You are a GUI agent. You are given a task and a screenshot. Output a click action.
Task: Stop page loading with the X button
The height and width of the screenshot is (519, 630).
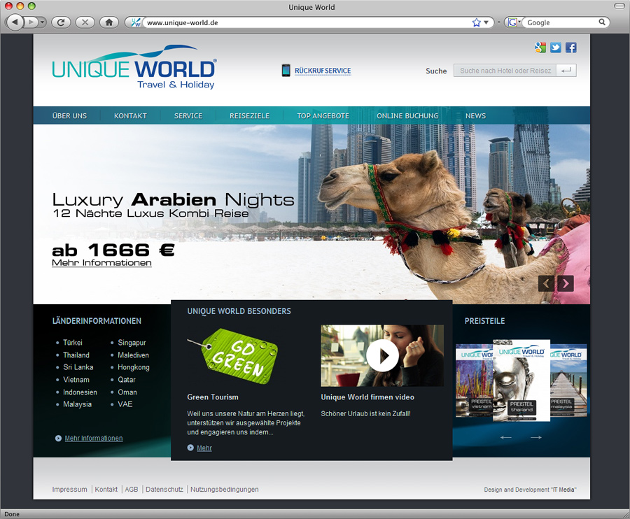coord(85,22)
